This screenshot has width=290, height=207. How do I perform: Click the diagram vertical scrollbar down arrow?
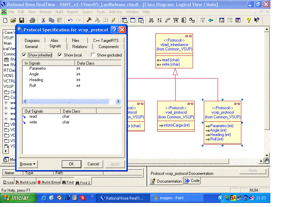click(x=267, y=156)
